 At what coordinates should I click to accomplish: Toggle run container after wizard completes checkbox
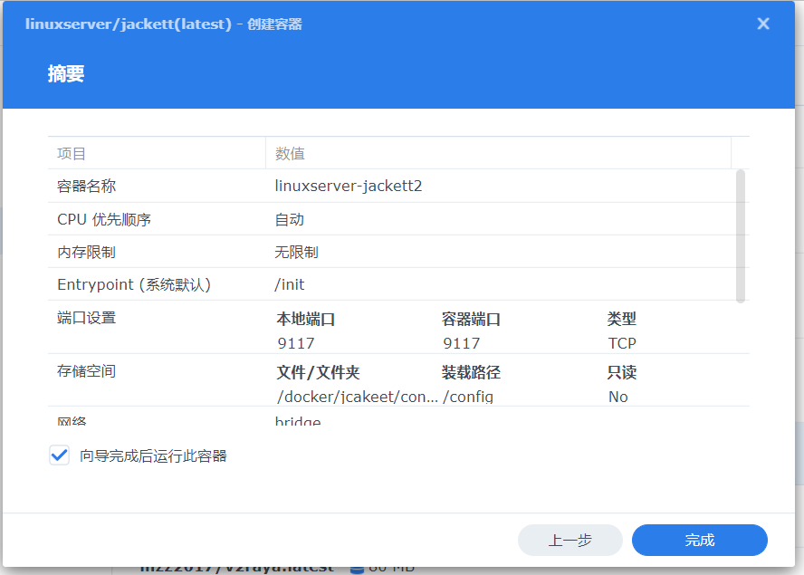point(60,455)
